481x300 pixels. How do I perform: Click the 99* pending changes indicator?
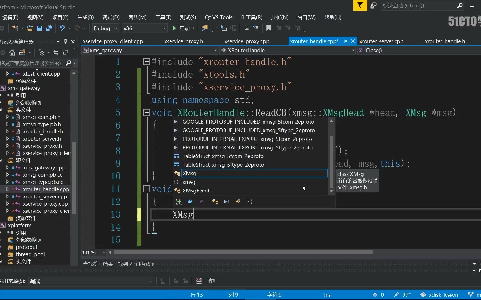pyautogui.click(x=403, y=295)
